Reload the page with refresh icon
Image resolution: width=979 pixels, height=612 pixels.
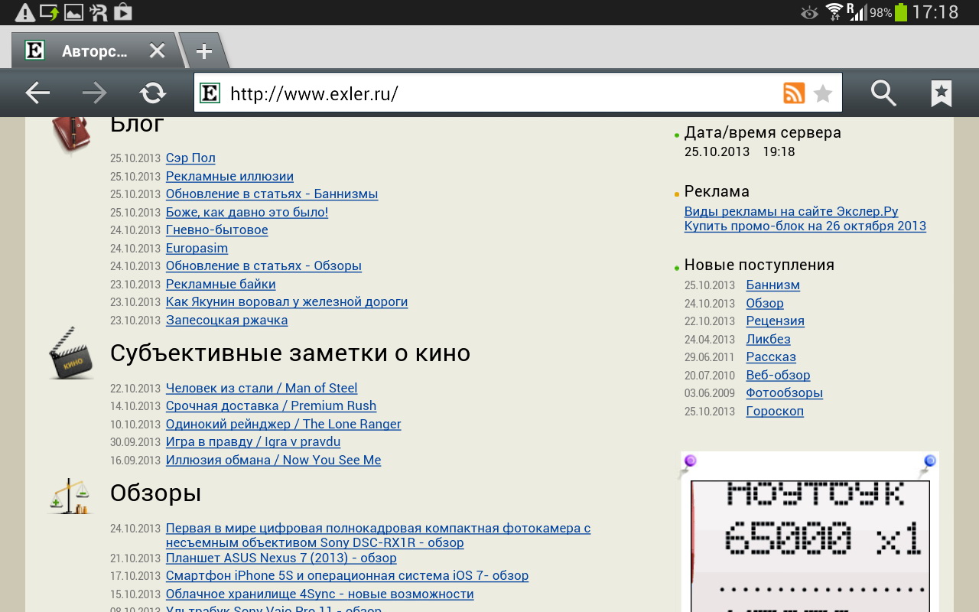point(153,93)
